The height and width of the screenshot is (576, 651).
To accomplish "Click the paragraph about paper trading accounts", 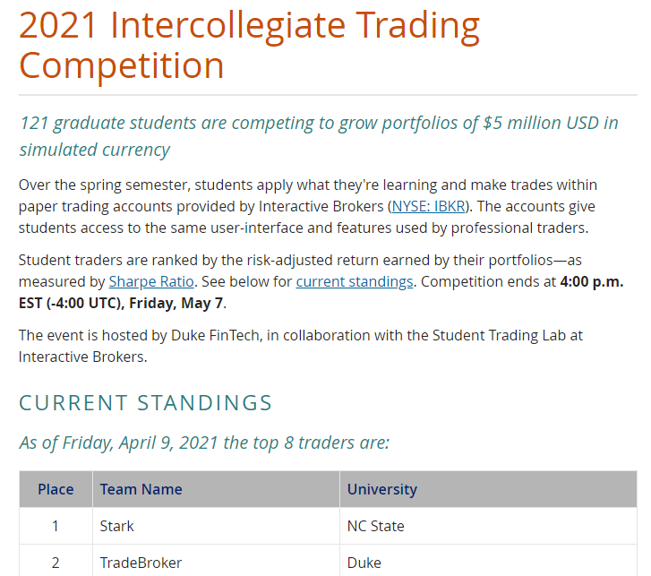I will (308, 206).
